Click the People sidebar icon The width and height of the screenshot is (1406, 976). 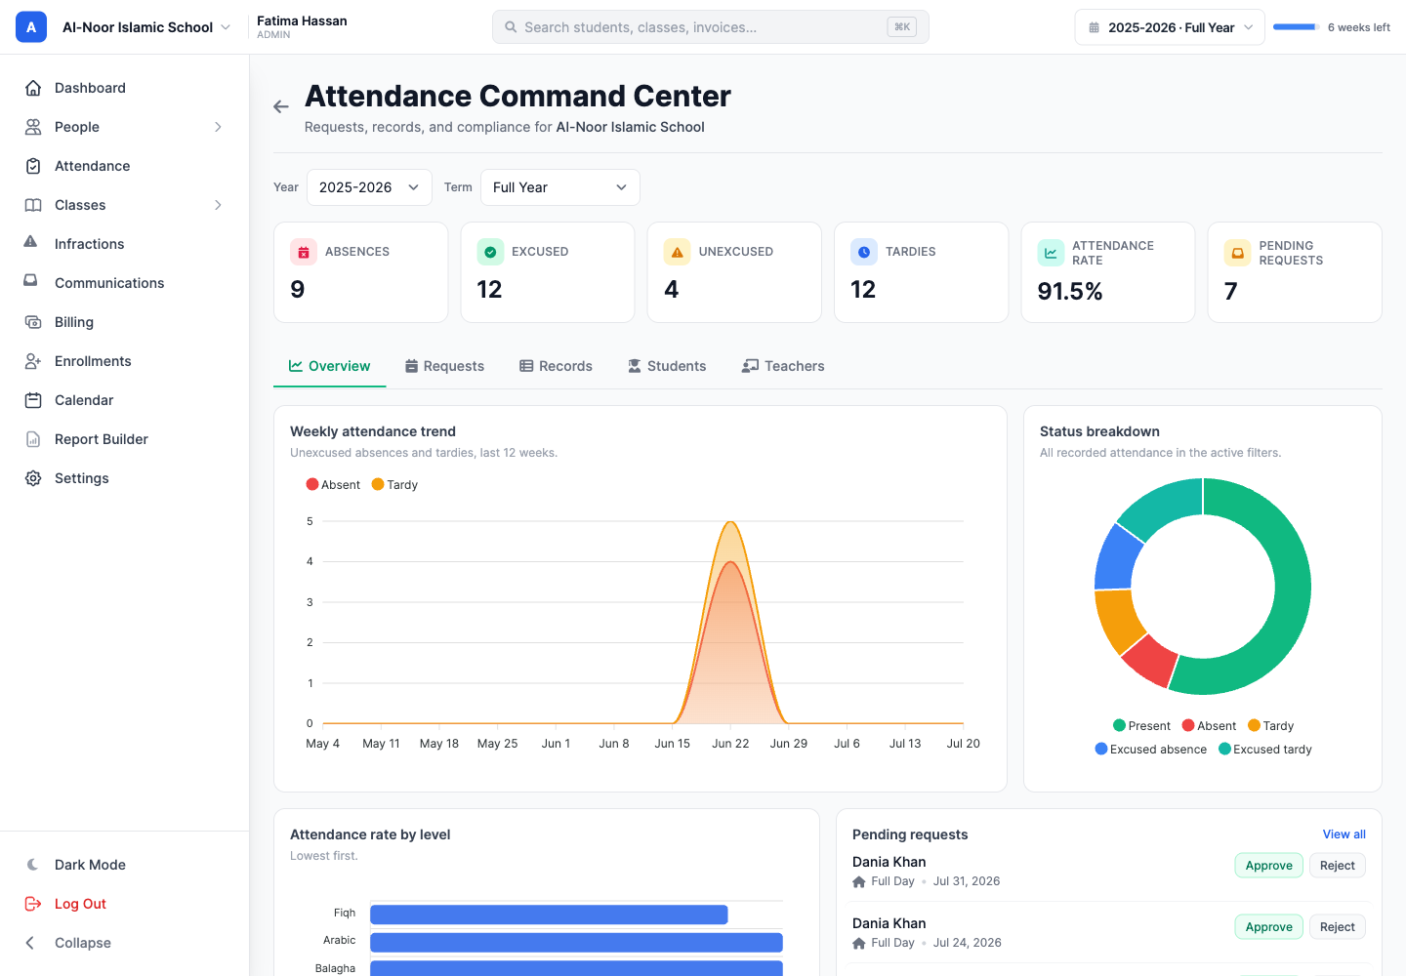(33, 127)
